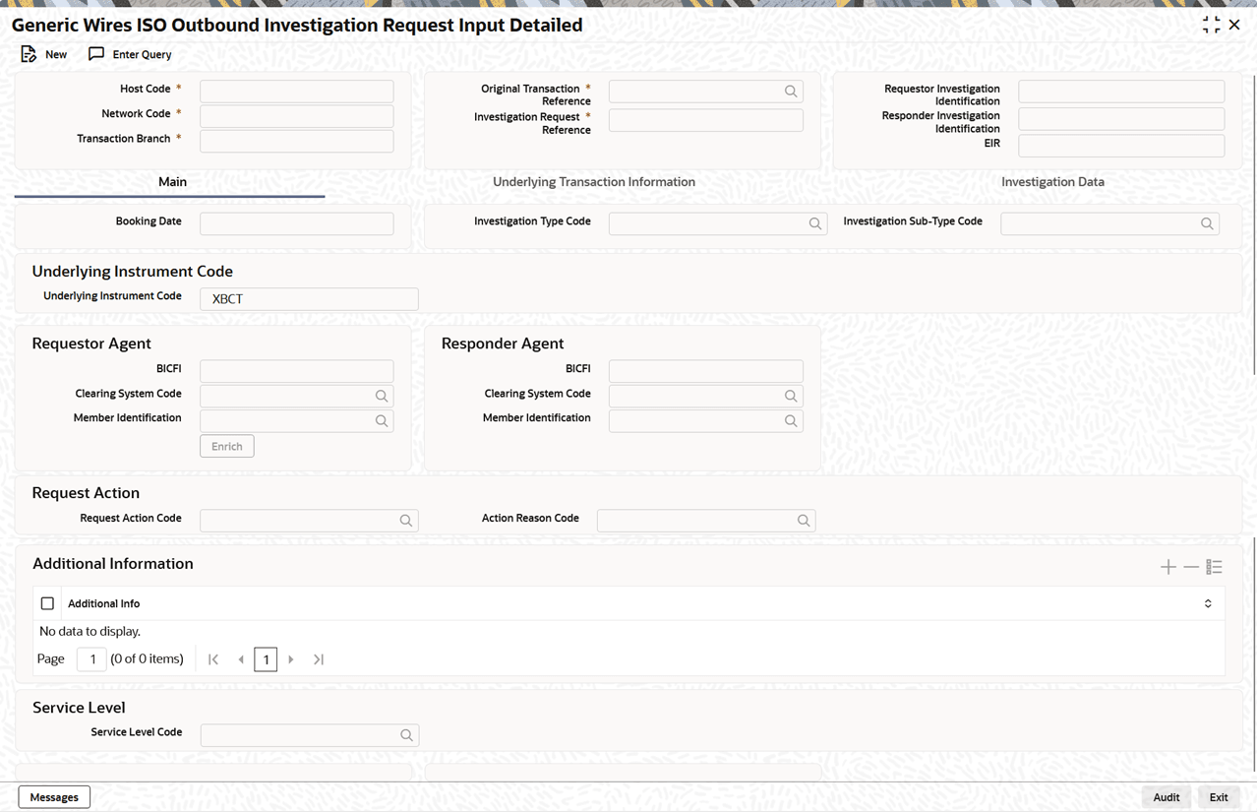Sort the Additional Info column

[1208, 603]
